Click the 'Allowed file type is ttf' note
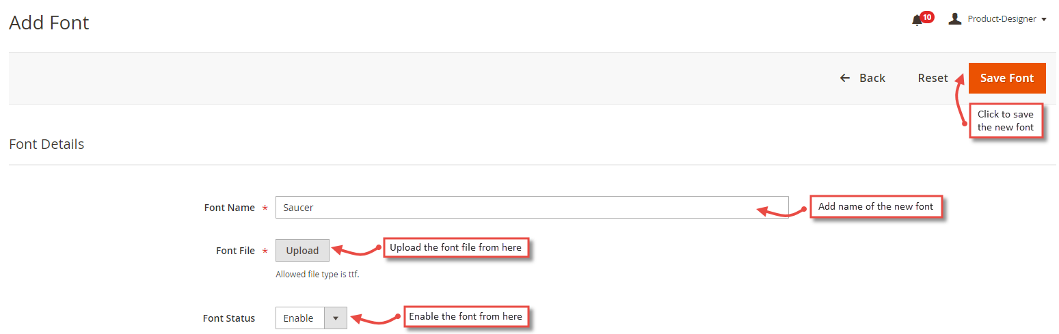 pos(317,275)
